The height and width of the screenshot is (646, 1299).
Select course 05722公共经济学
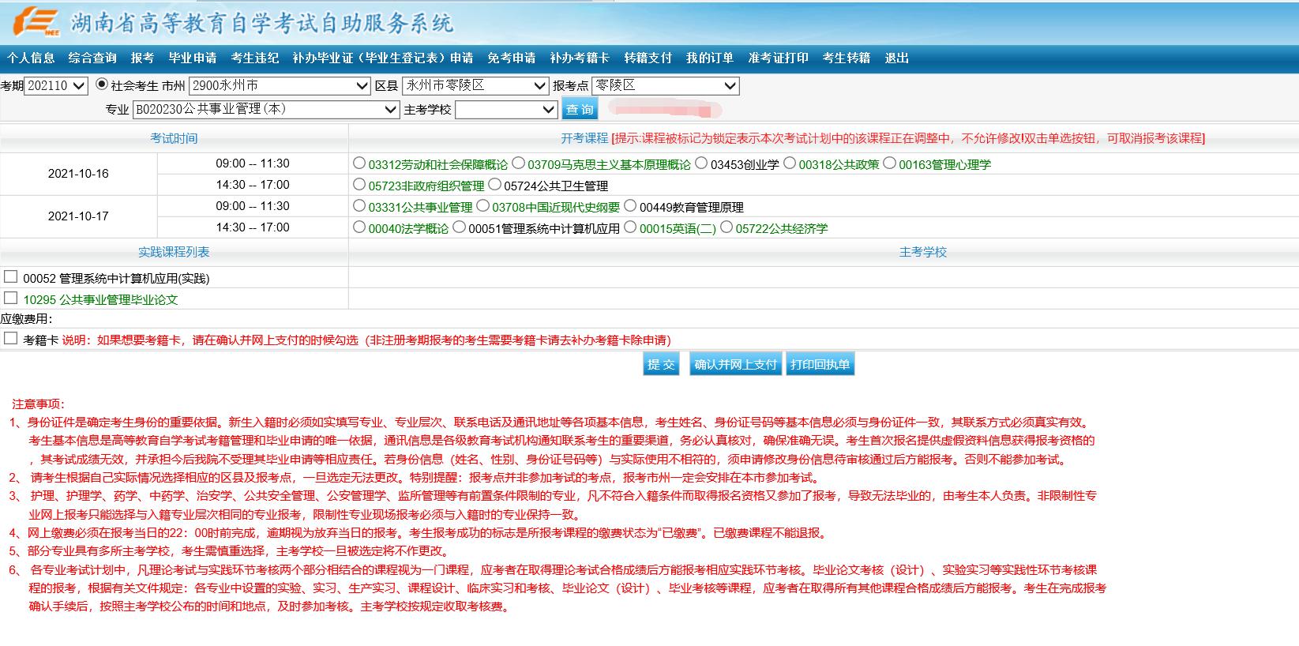tap(726, 227)
